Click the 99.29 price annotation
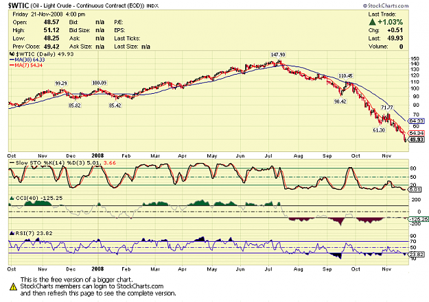Screen dimensions: 429x302 click(61, 83)
